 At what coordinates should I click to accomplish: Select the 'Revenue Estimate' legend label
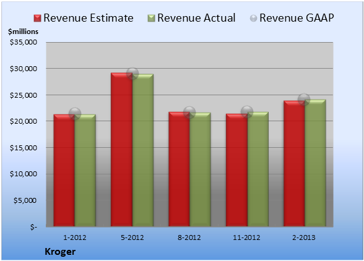tap(89, 18)
